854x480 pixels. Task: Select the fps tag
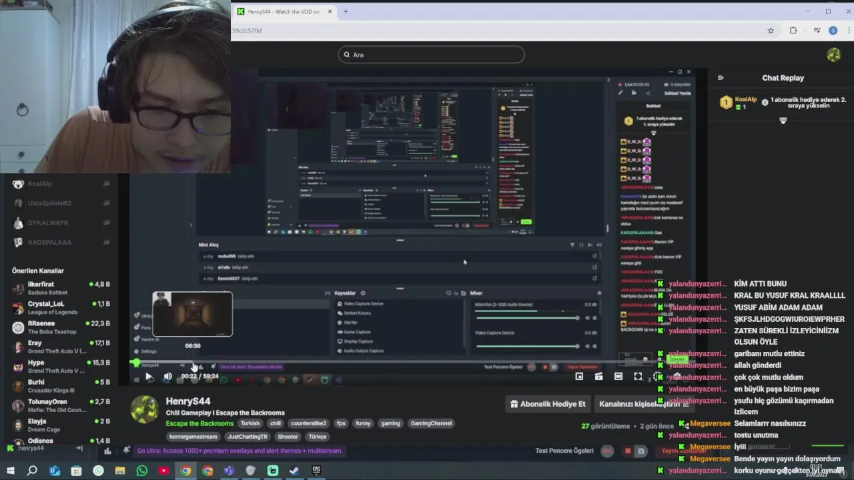[341, 423]
